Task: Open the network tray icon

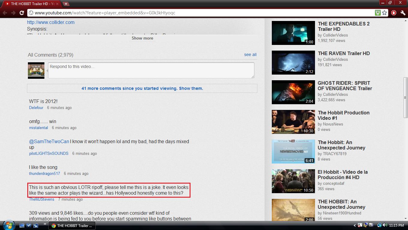Action: coord(379,226)
